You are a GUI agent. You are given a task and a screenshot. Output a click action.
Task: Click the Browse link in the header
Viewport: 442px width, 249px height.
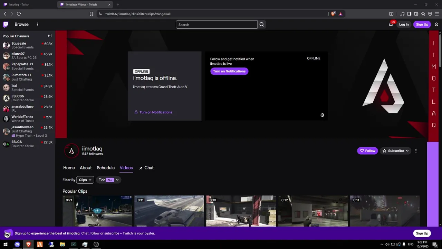pyautogui.click(x=21, y=25)
